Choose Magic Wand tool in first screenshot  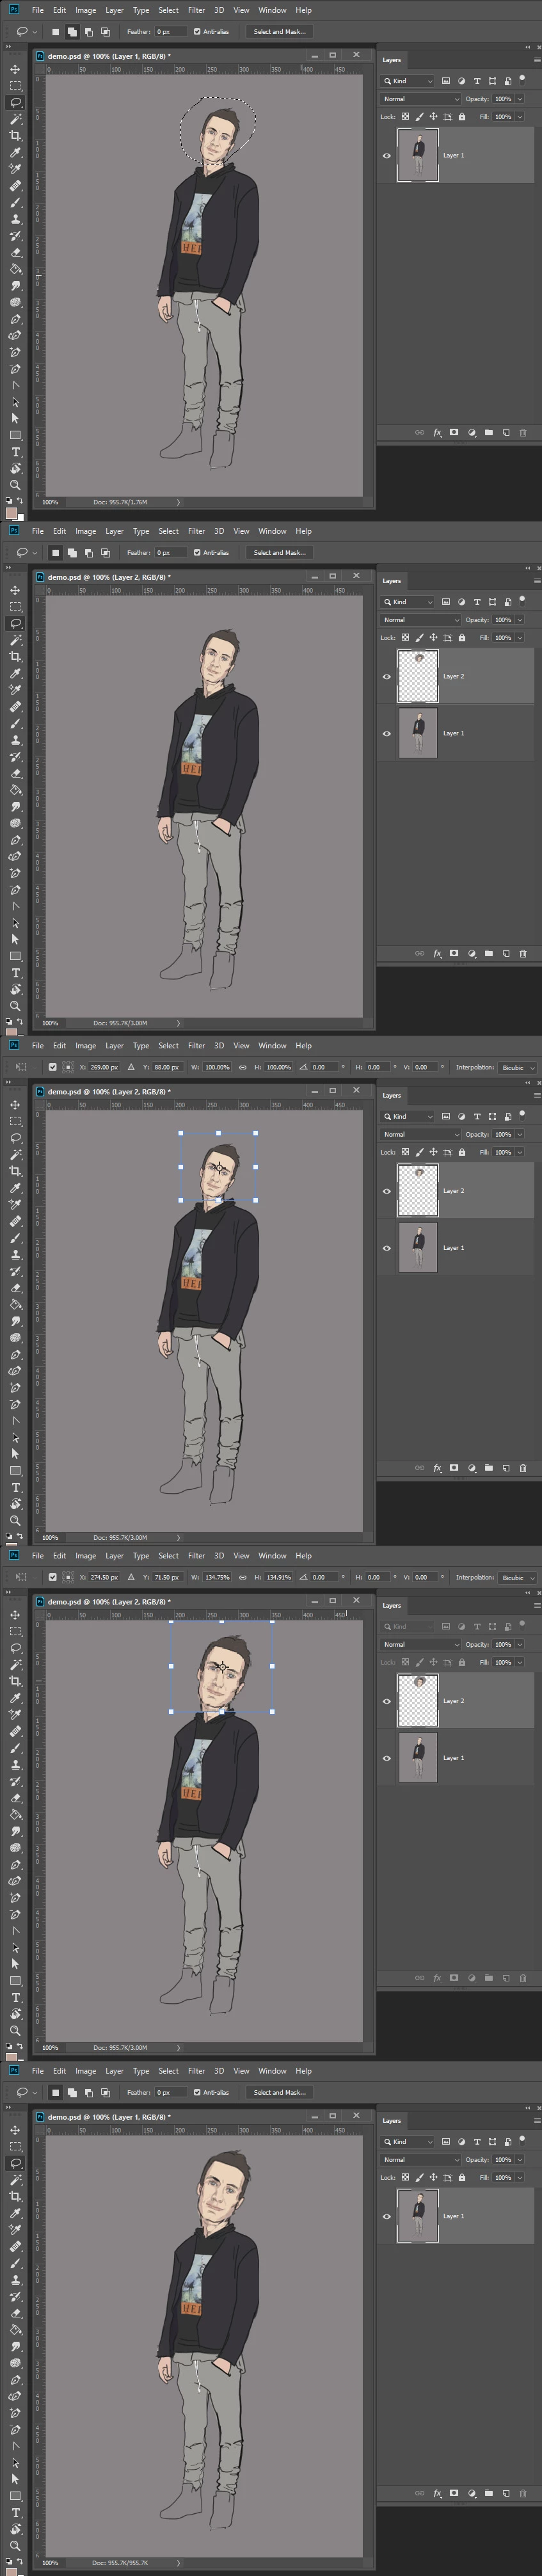[15, 118]
